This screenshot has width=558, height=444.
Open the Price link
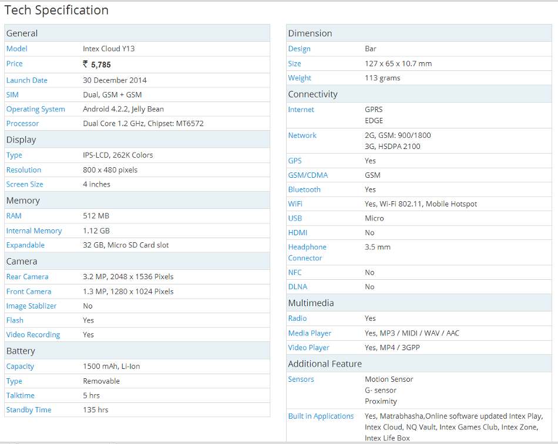point(14,63)
